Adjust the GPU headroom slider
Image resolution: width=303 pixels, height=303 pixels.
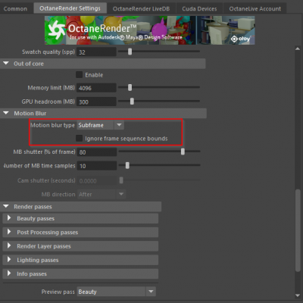pyautogui.click(x=132, y=102)
